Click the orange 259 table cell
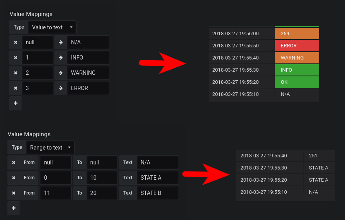 coord(297,34)
